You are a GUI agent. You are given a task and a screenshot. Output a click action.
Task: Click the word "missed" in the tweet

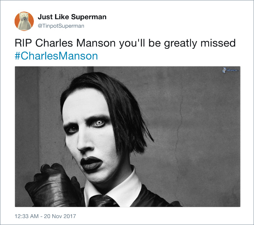point(218,43)
